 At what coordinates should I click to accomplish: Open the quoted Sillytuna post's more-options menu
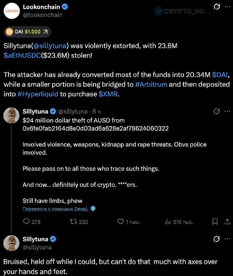[x=227, y=111]
